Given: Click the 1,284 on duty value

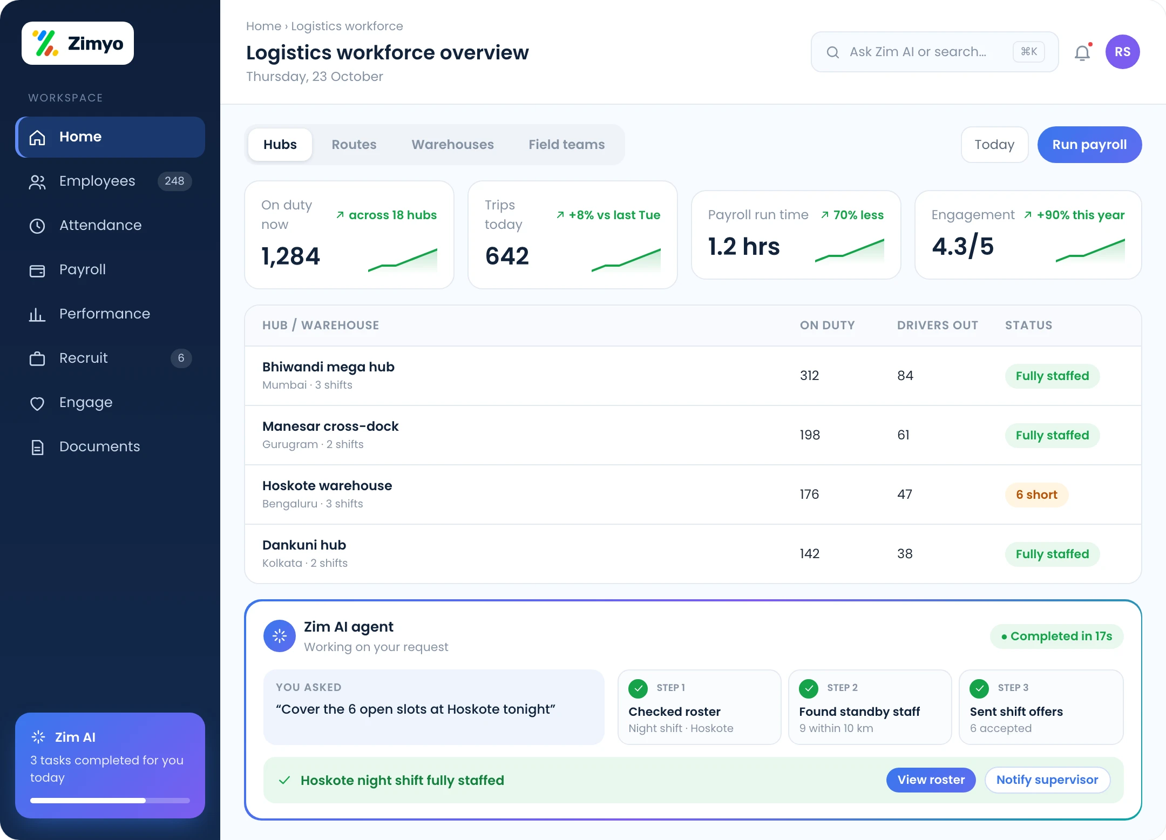Looking at the screenshot, I should pos(290,256).
